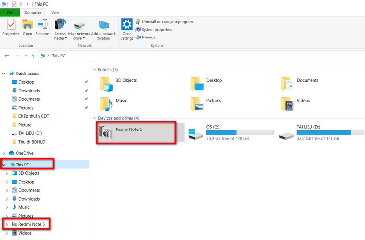Select the TAI LIEU (D:) drive icon
The image size is (365, 240).
click(286, 135)
